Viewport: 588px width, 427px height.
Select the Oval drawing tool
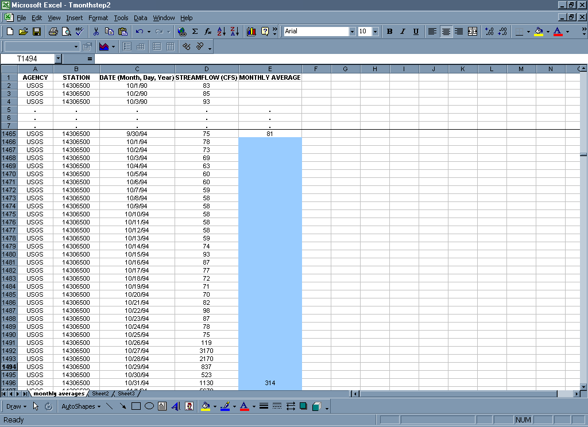pyautogui.click(x=149, y=406)
